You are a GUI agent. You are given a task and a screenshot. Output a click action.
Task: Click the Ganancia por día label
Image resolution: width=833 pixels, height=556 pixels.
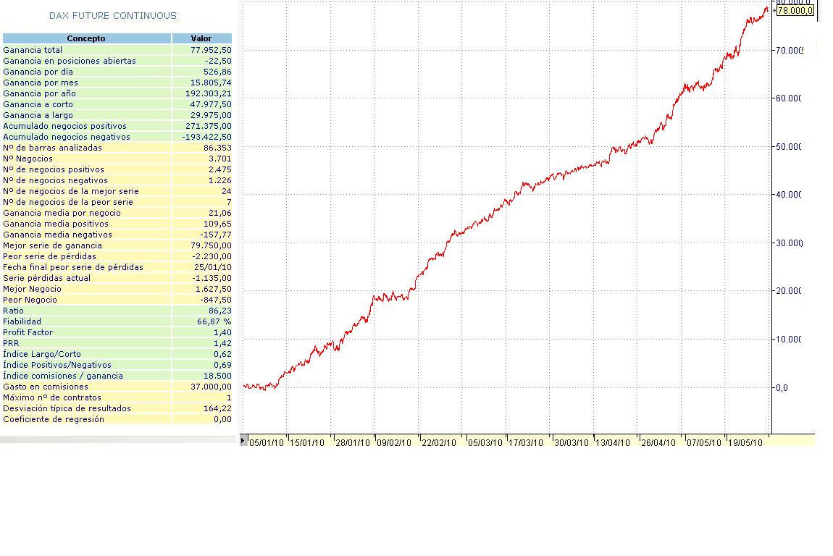(38, 72)
